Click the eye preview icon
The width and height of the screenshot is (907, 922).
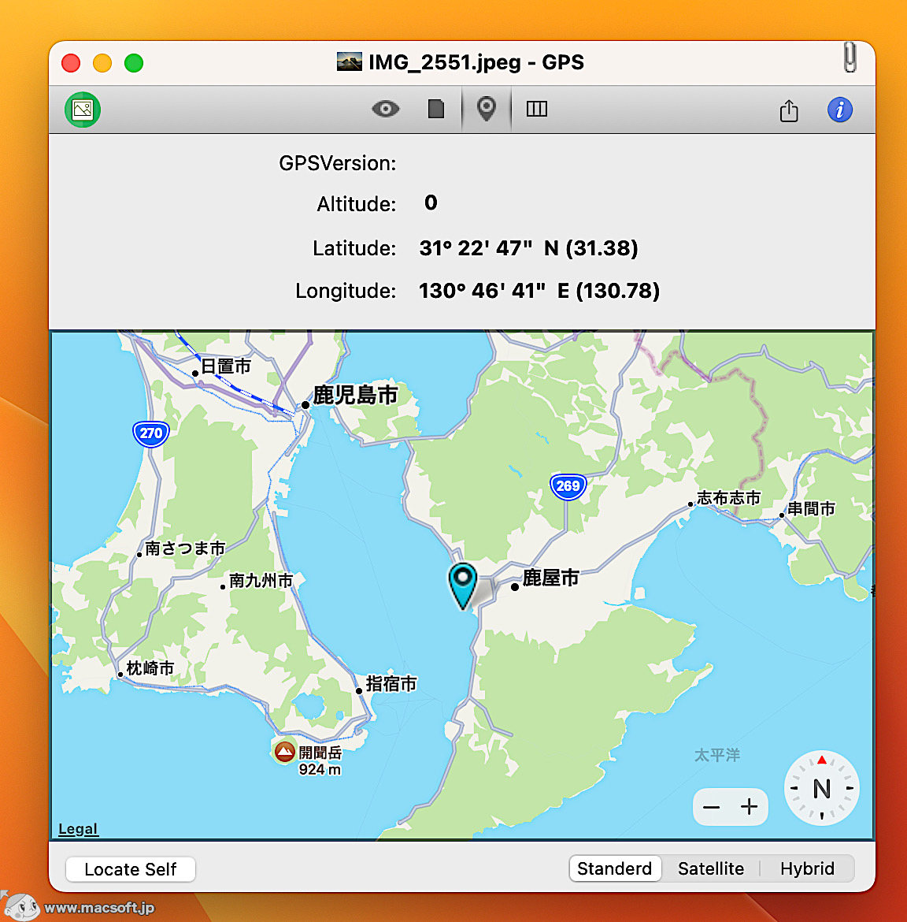tap(385, 110)
